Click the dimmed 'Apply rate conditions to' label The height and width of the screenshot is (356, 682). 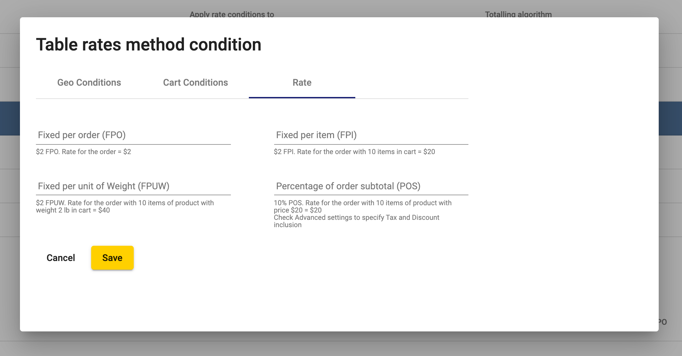tap(232, 14)
